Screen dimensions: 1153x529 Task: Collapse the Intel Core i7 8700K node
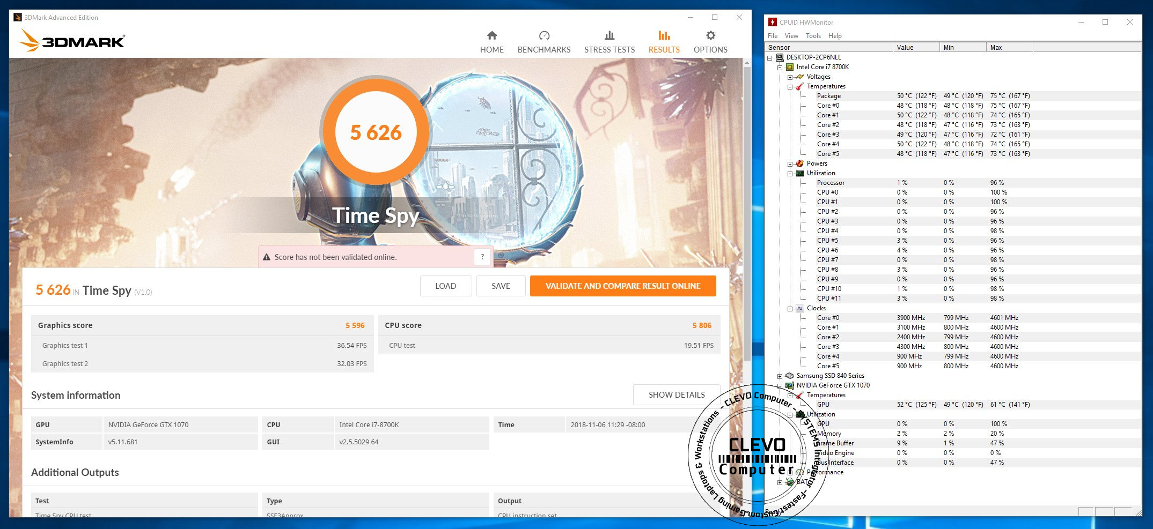click(x=780, y=68)
